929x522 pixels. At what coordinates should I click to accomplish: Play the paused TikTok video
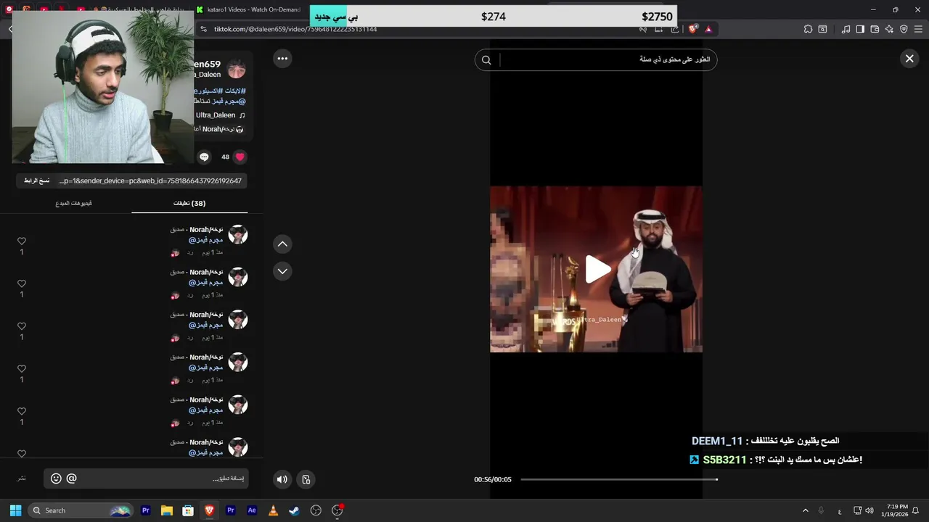click(597, 270)
